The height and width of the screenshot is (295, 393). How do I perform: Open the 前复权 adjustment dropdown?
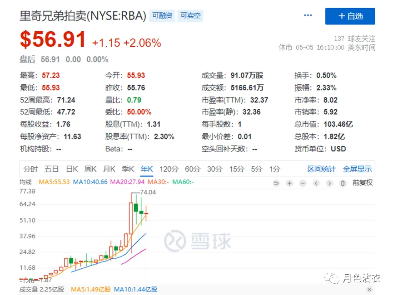(x=363, y=183)
